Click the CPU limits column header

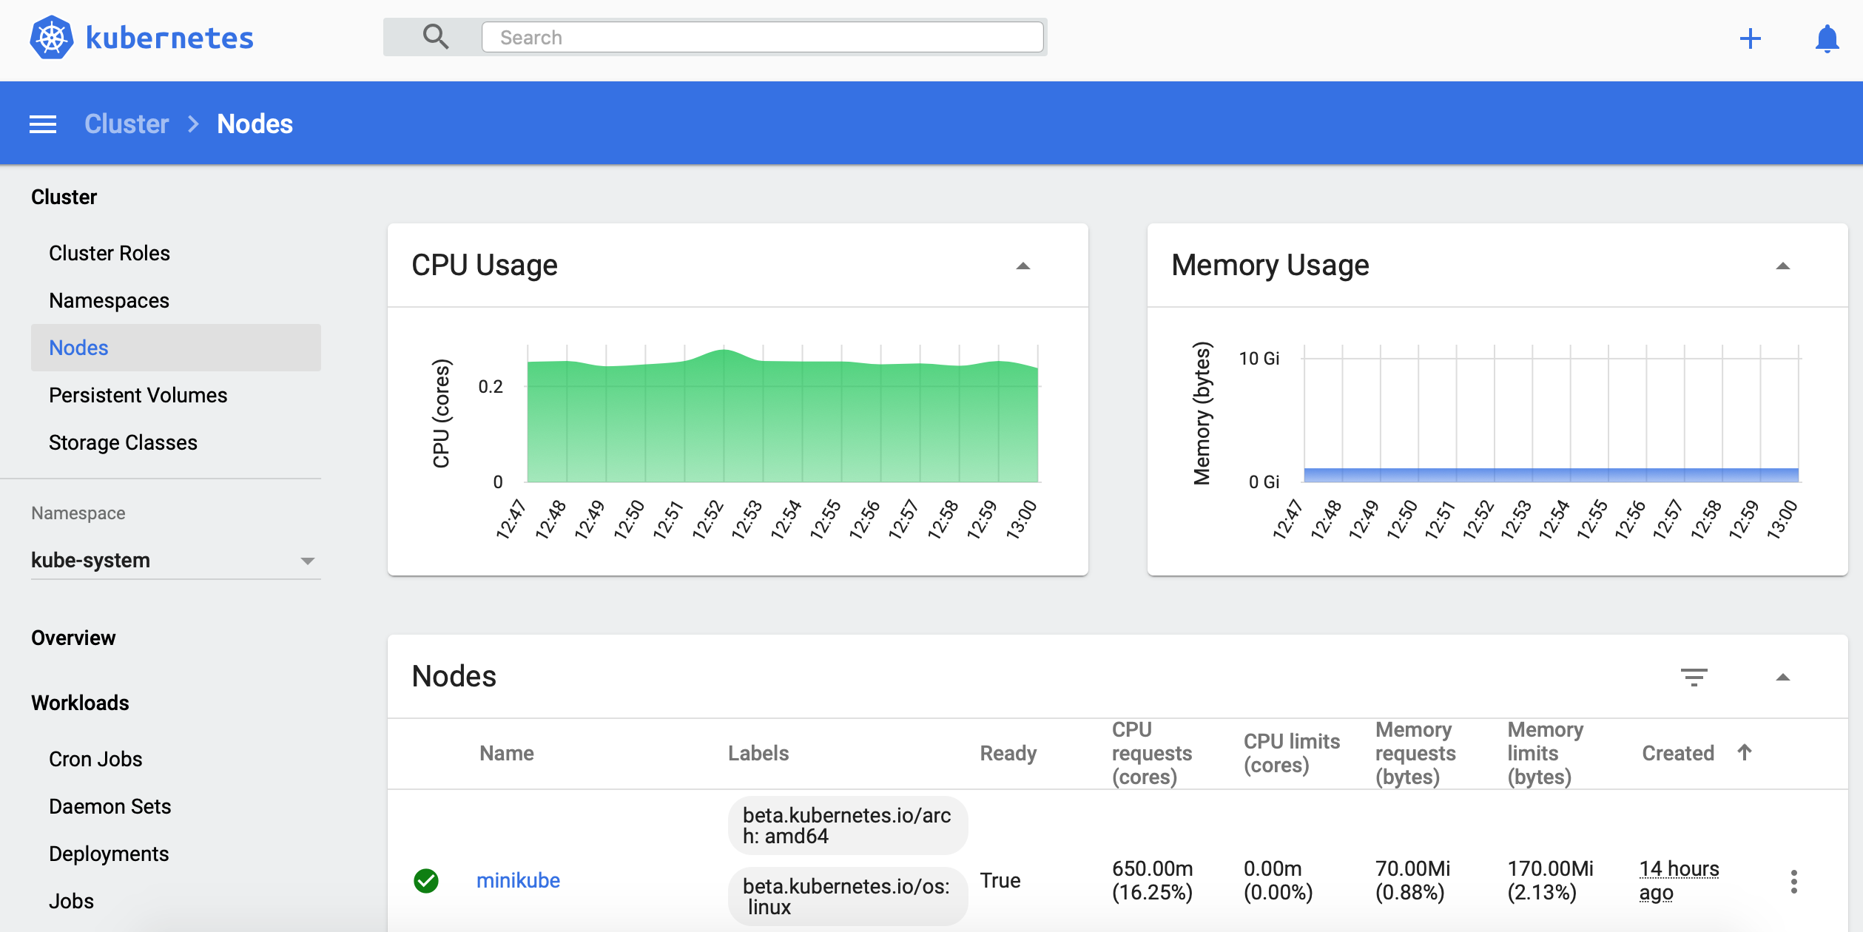click(1292, 753)
